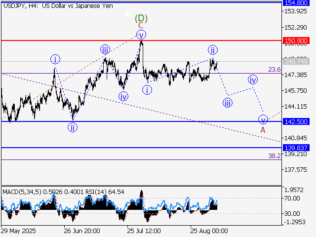The width and height of the screenshot is (316, 237).
Task: Click circled wave iii below 147.385 level
Action: (x=228, y=103)
